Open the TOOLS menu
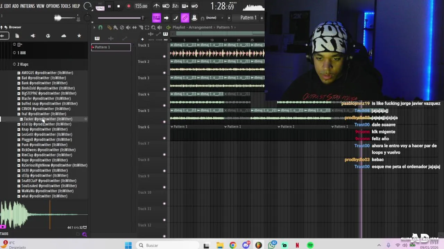This screenshot has height=249, width=444. tap(66, 6)
